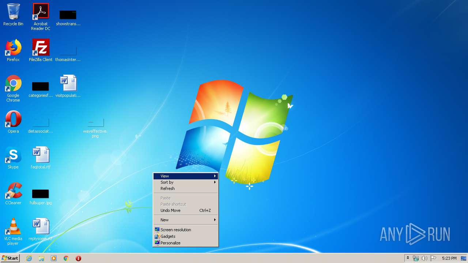Click the taskbar clock showing 5:23 PM

click(449, 258)
